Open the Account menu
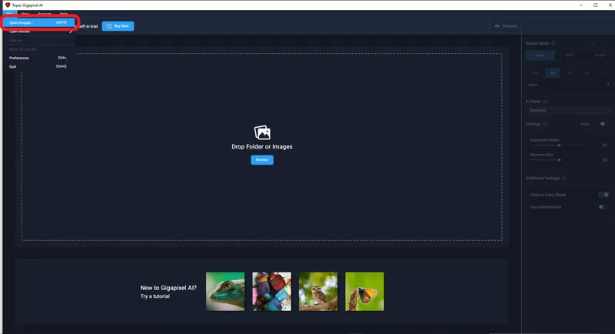The width and height of the screenshot is (615, 334). pyautogui.click(x=45, y=14)
